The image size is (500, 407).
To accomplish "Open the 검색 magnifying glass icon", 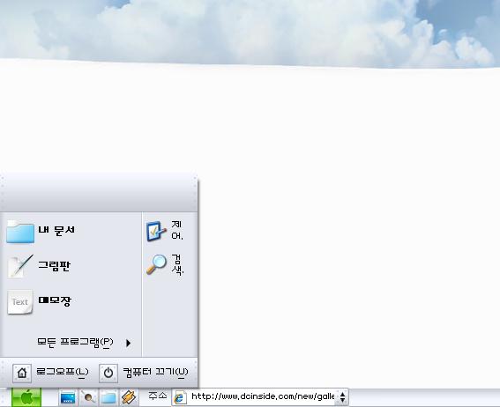I will (x=156, y=264).
